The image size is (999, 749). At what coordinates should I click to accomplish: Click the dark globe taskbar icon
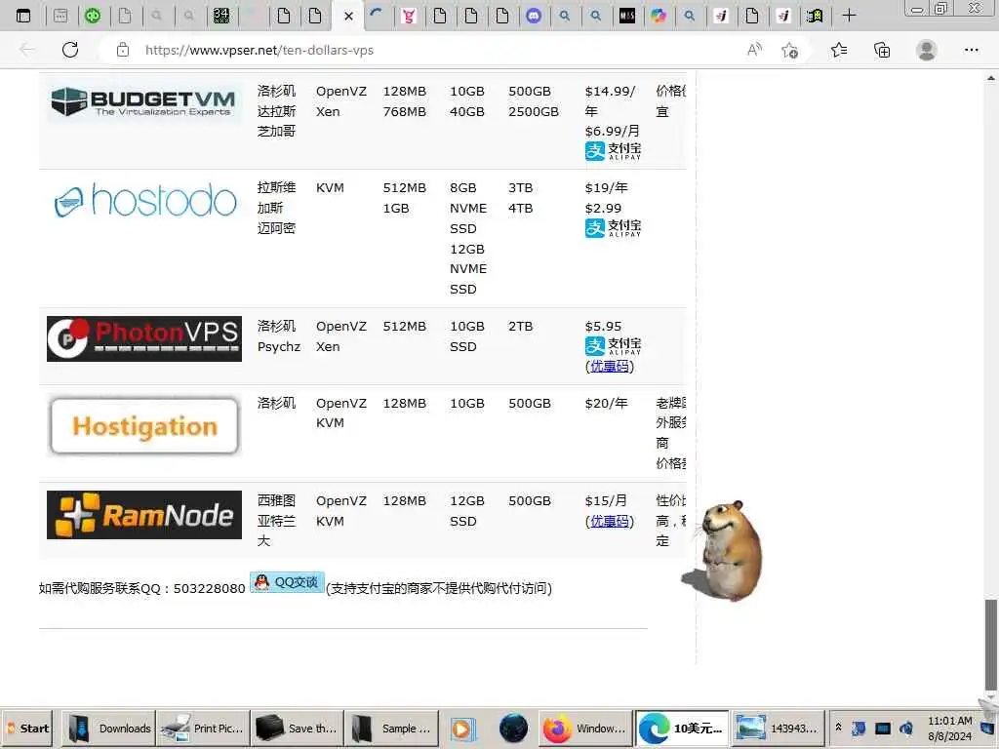[513, 729]
